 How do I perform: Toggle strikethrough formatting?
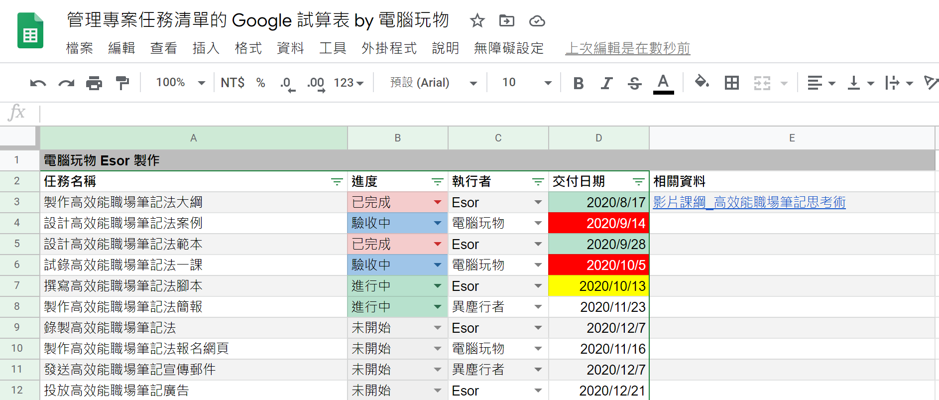pos(634,83)
